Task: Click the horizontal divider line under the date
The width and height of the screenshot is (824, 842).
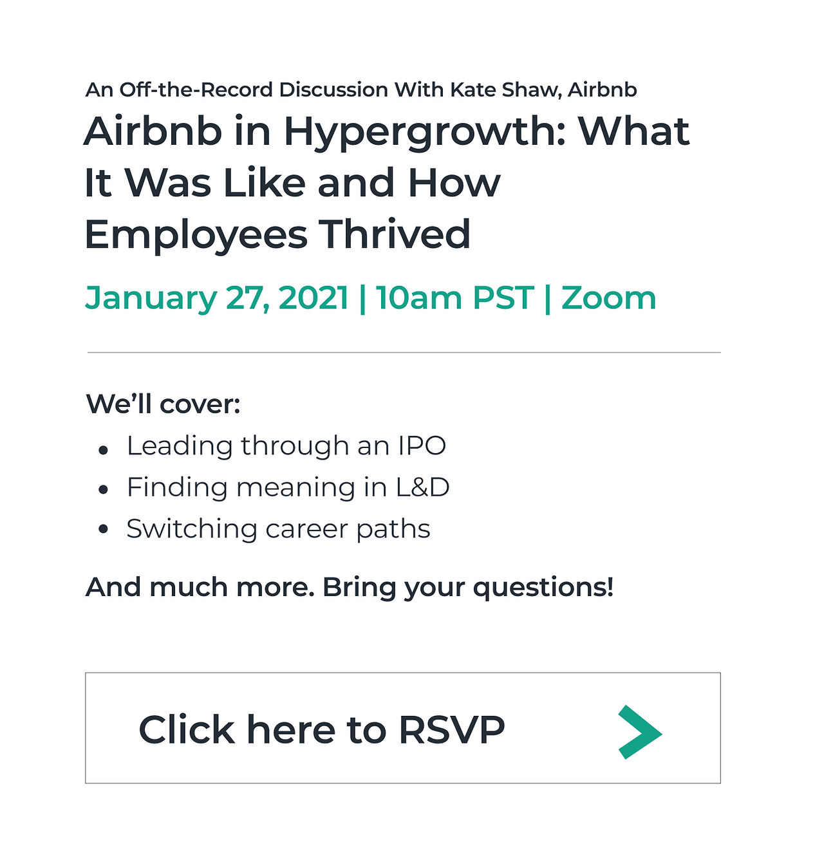Action: [404, 353]
